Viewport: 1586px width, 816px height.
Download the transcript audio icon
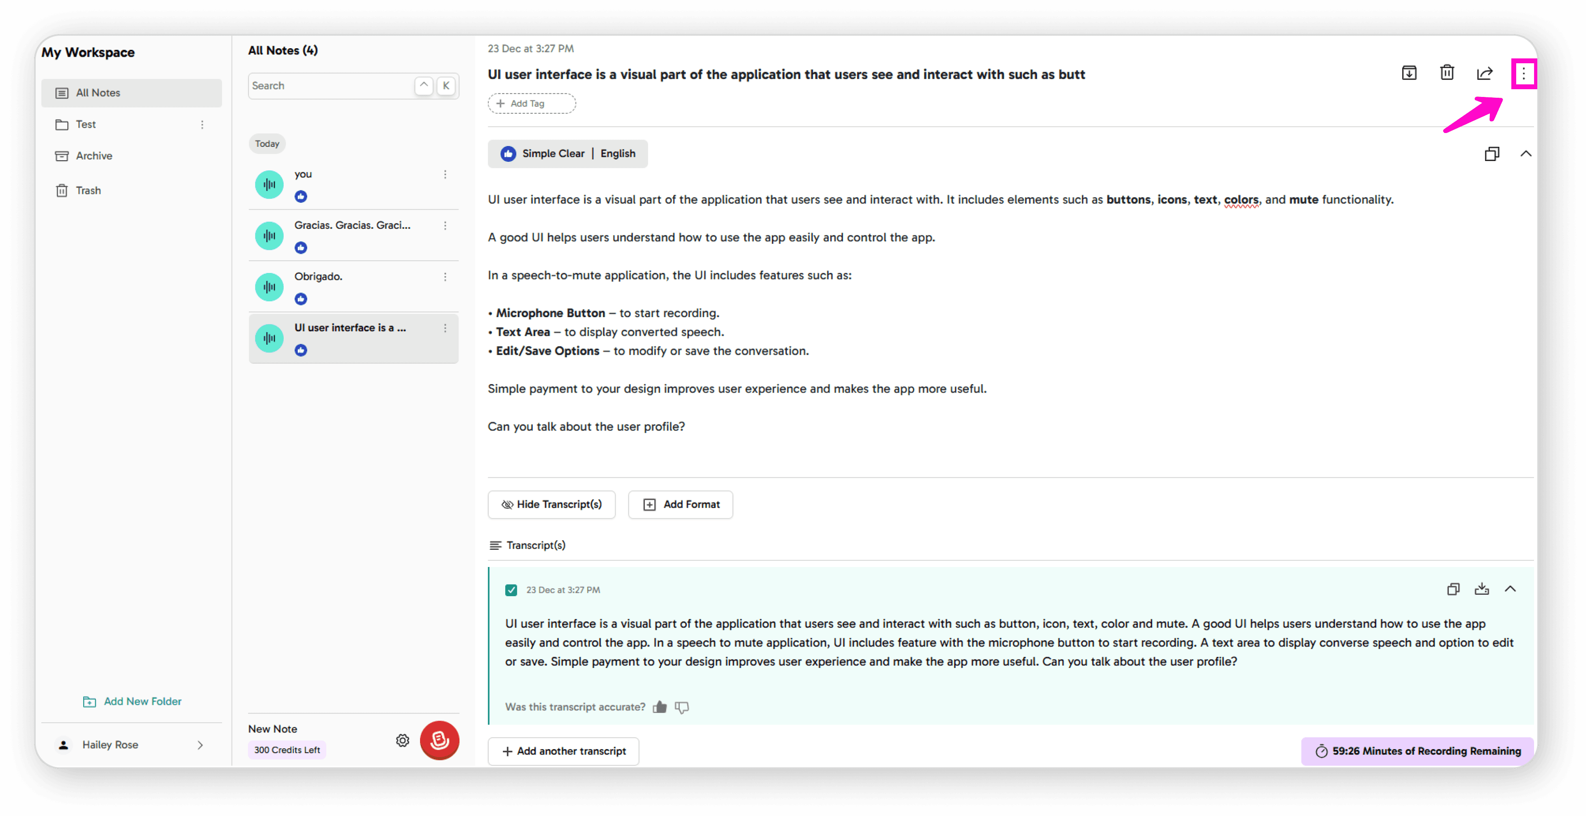(x=1481, y=589)
